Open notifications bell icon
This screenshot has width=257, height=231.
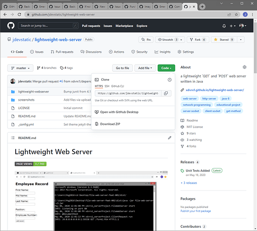(x=224, y=26)
